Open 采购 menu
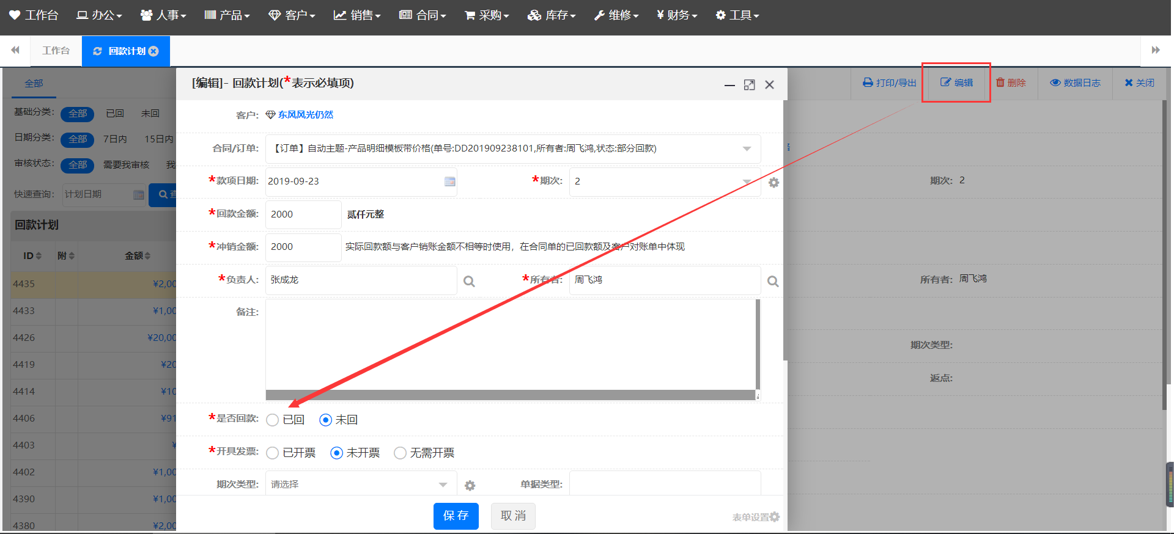Screen dimensions: 1174x534 tap(487, 15)
